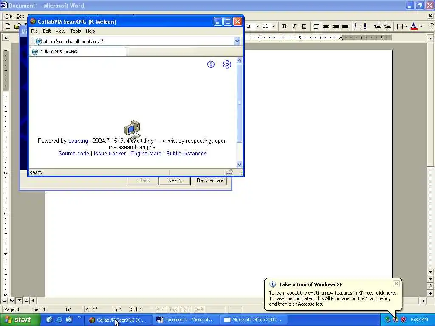Open K-Meleon Edit menu
The width and height of the screenshot is (435, 326).
[47, 31]
